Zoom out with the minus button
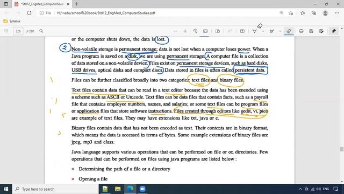The width and height of the screenshot is (344, 194). pyautogui.click(x=175, y=31)
